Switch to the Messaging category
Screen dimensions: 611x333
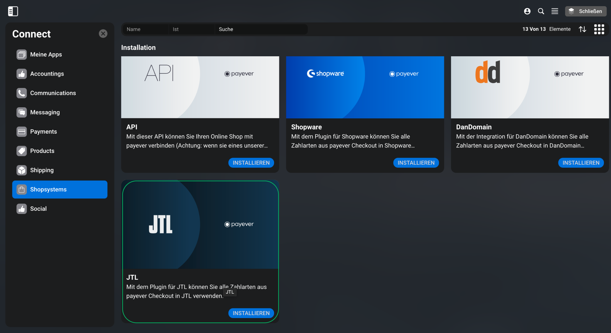[60, 112]
